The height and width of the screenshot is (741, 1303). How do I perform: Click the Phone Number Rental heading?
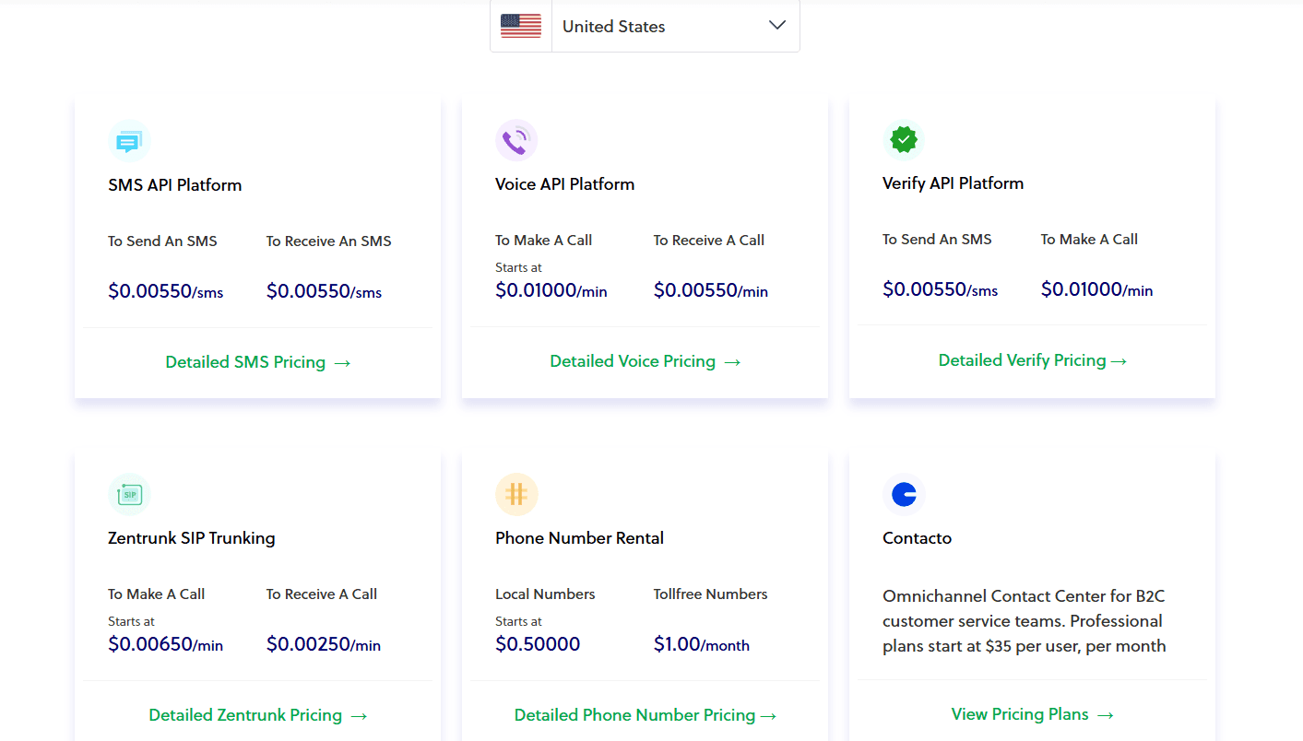tap(580, 538)
